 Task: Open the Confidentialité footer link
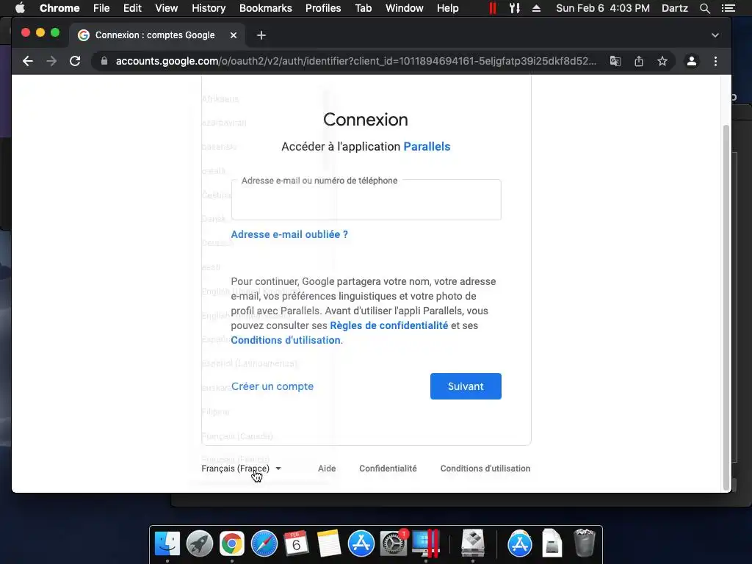[388, 469]
